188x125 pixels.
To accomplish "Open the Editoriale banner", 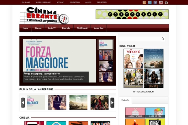I will [132, 14].
